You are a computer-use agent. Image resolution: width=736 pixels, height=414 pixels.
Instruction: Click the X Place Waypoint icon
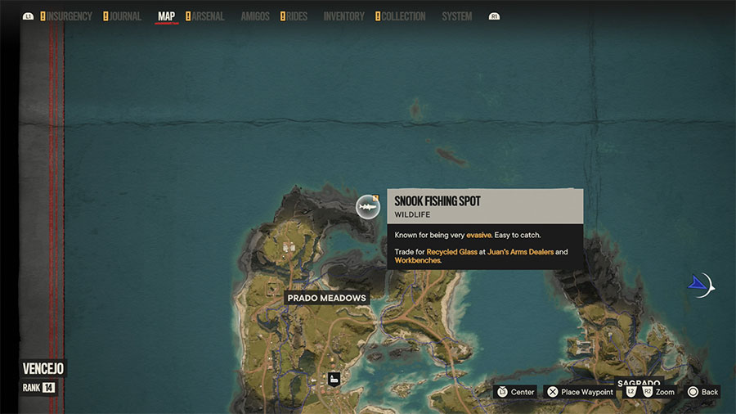pyautogui.click(x=553, y=392)
